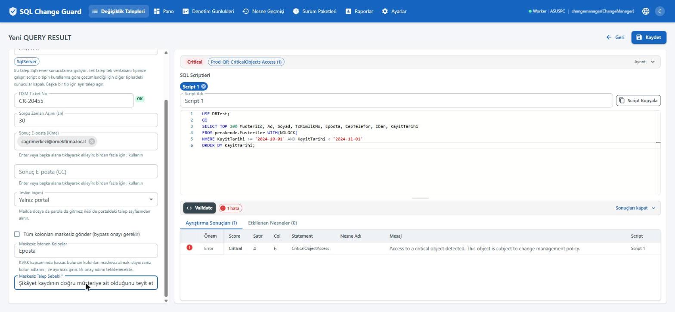Screen dimensions: 675x312
Task: Click the SQL Change Guard shield logo
Action: point(13,12)
